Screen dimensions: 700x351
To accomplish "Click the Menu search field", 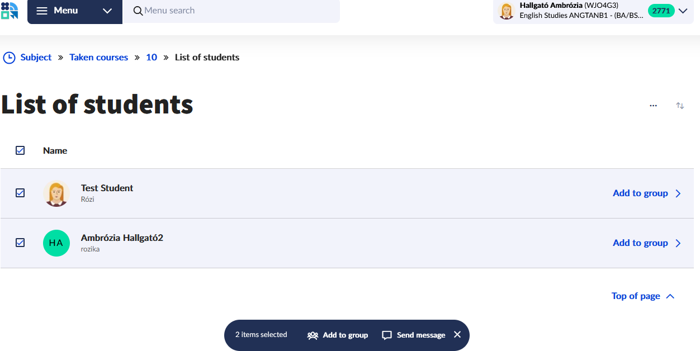I will point(235,11).
